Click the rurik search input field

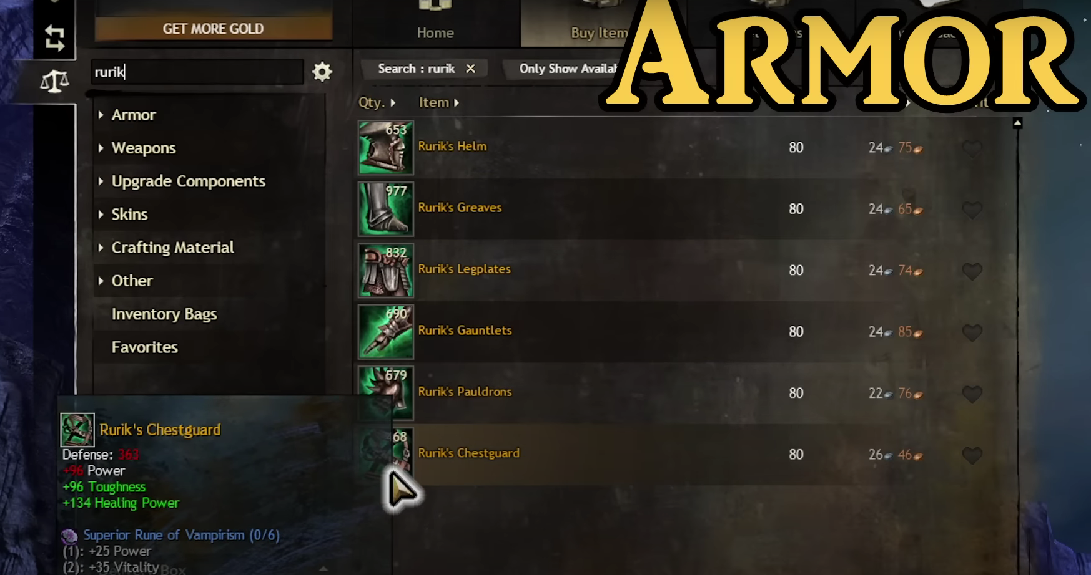tap(197, 72)
